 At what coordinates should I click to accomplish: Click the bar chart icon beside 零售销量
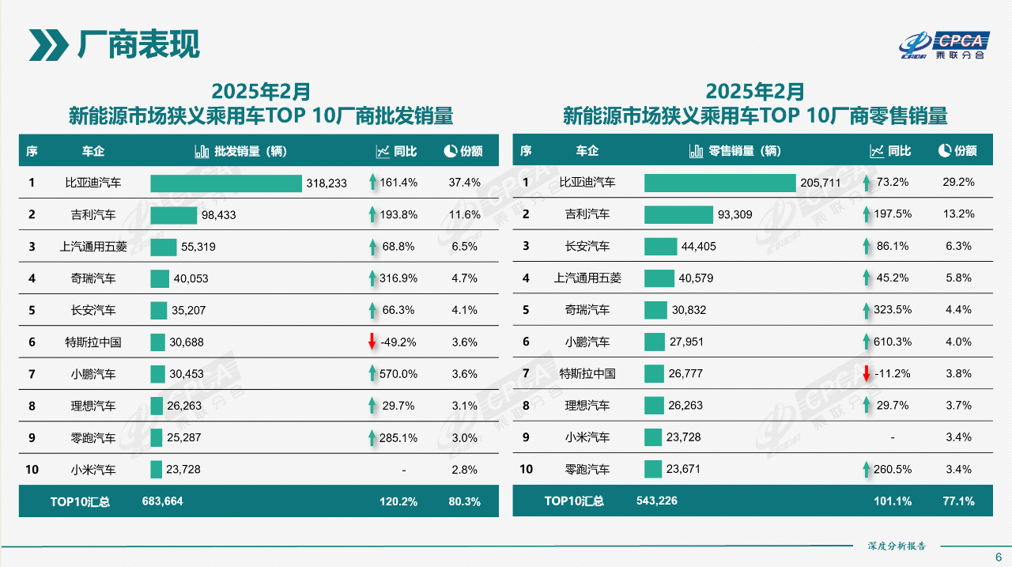coord(696,151)
